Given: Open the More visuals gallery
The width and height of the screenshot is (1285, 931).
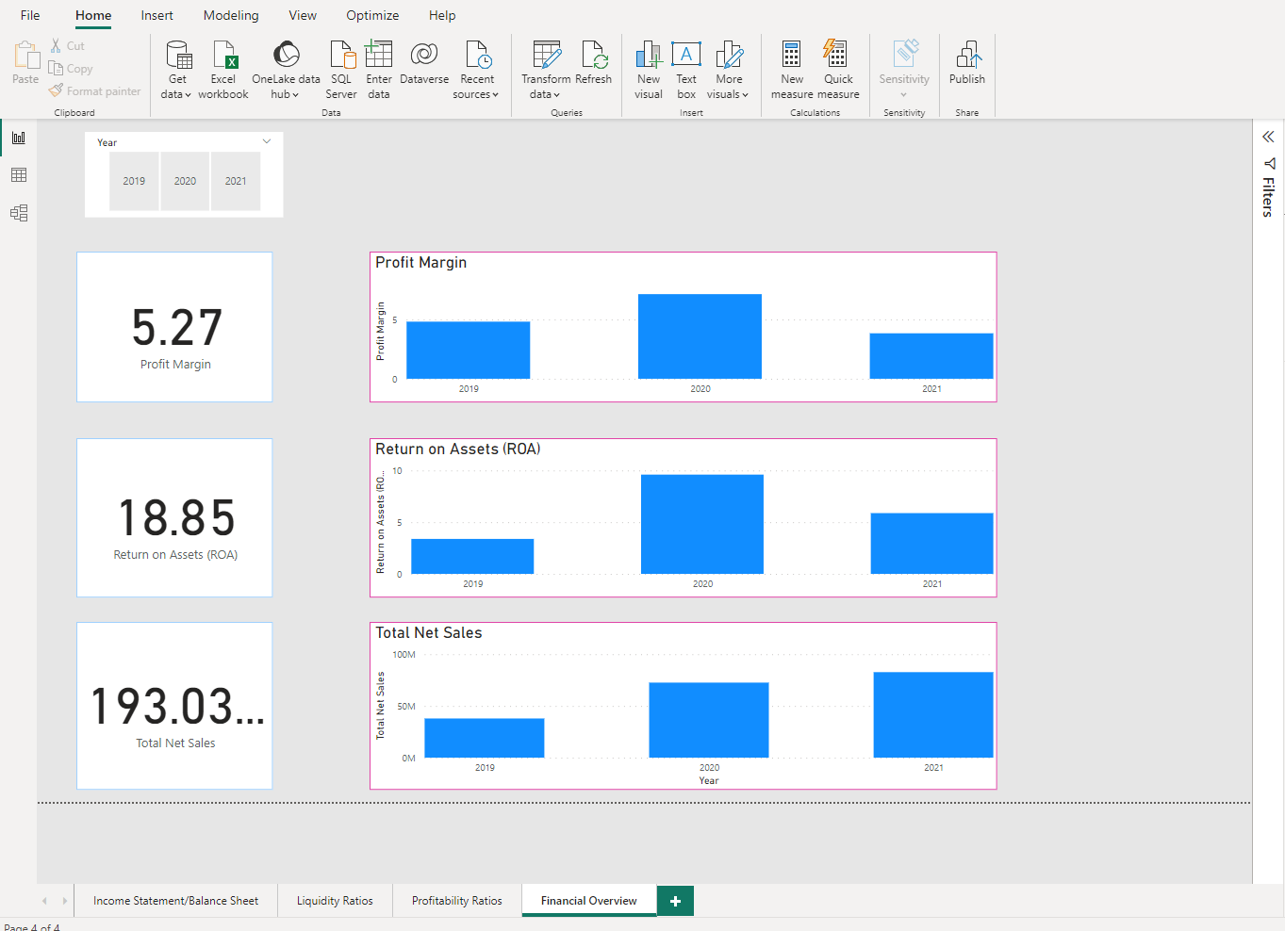Looking at the screenshot, I should coord(729,69).
